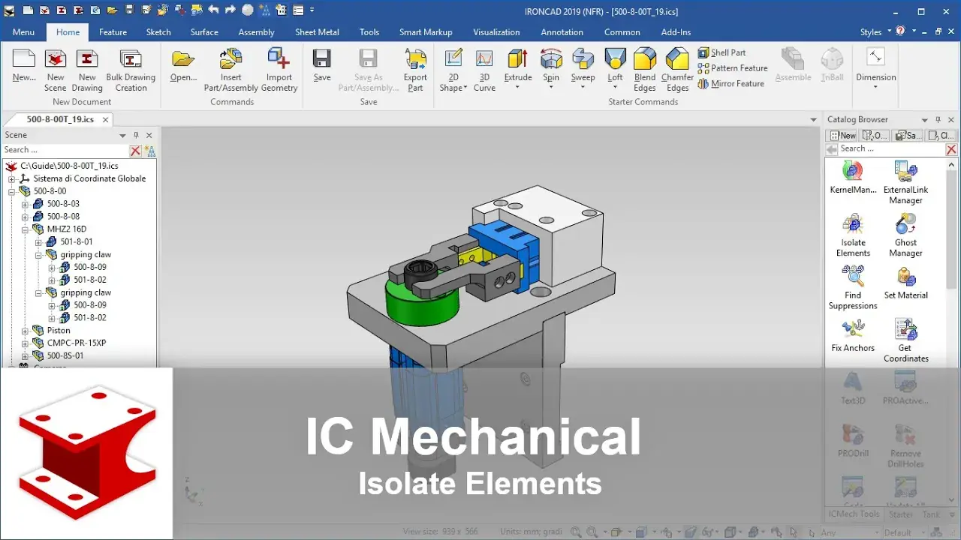This screenshot has height=540, width=961.
Task: Open the ExternalLink Manager catalog tool
Action: pos(905,182)
